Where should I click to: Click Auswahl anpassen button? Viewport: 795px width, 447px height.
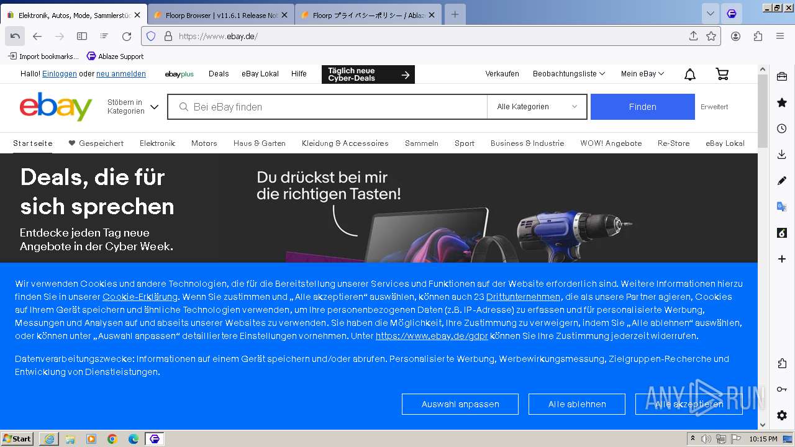click(460, 404)
